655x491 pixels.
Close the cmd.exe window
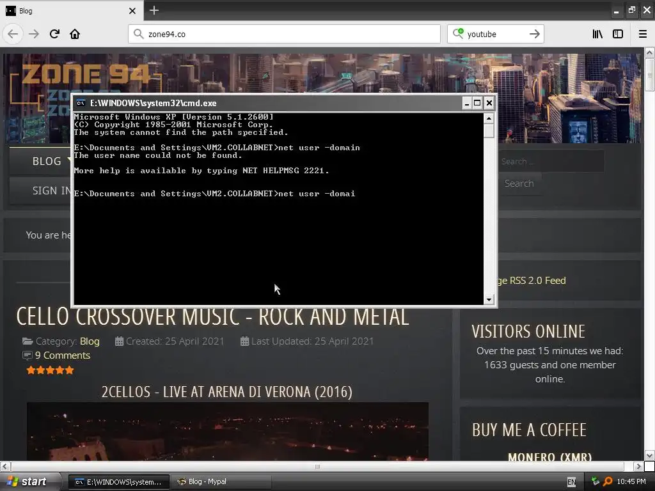click(x=489, y=103)
